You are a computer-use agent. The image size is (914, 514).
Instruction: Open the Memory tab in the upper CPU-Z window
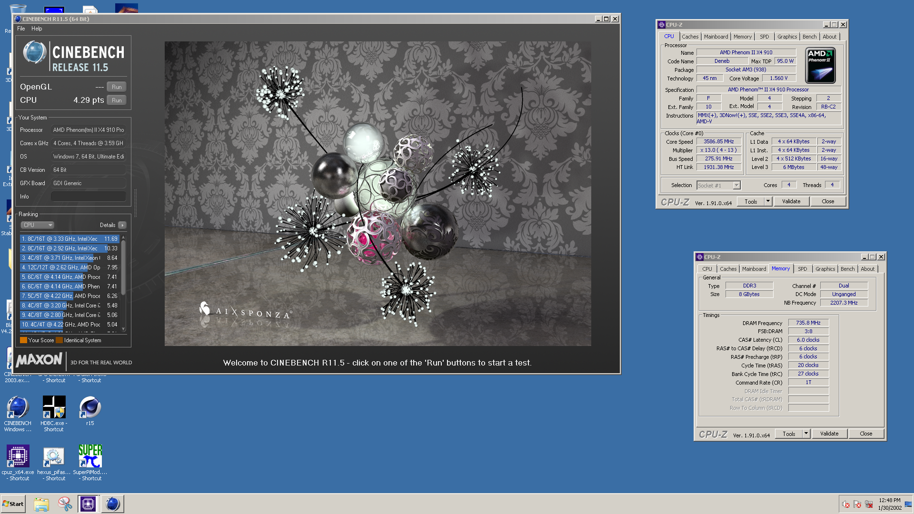click(x=743, y=37)
